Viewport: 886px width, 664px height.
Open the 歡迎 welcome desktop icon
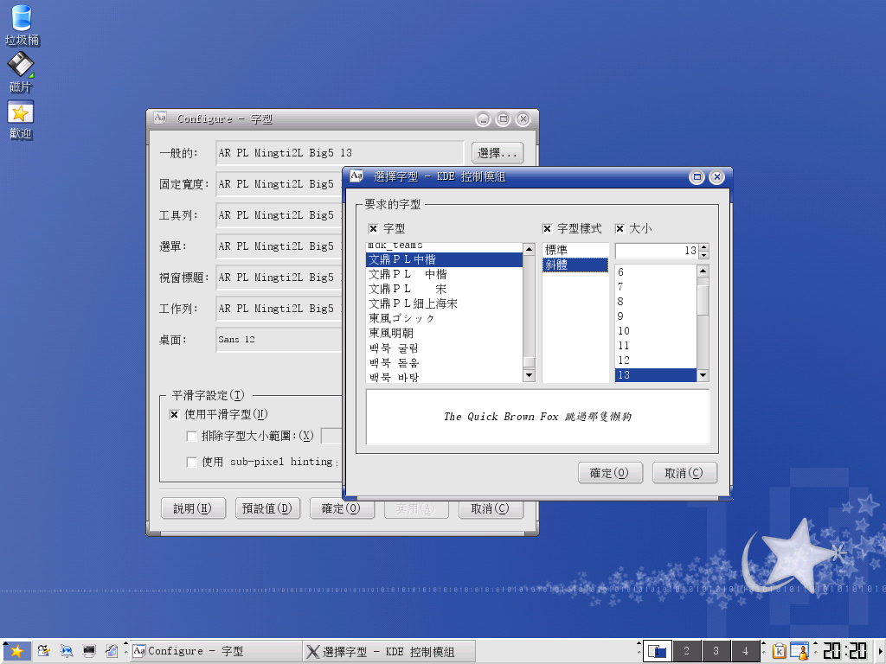coord(21,118)
